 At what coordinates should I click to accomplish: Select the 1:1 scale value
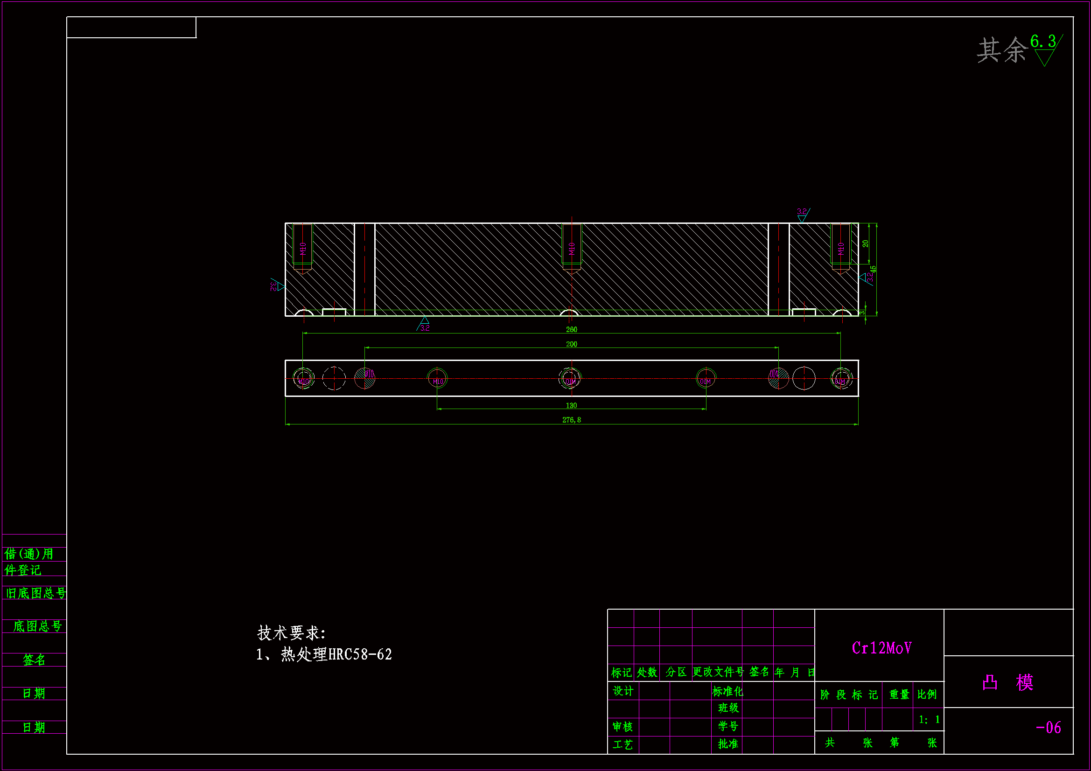point(929,720)
